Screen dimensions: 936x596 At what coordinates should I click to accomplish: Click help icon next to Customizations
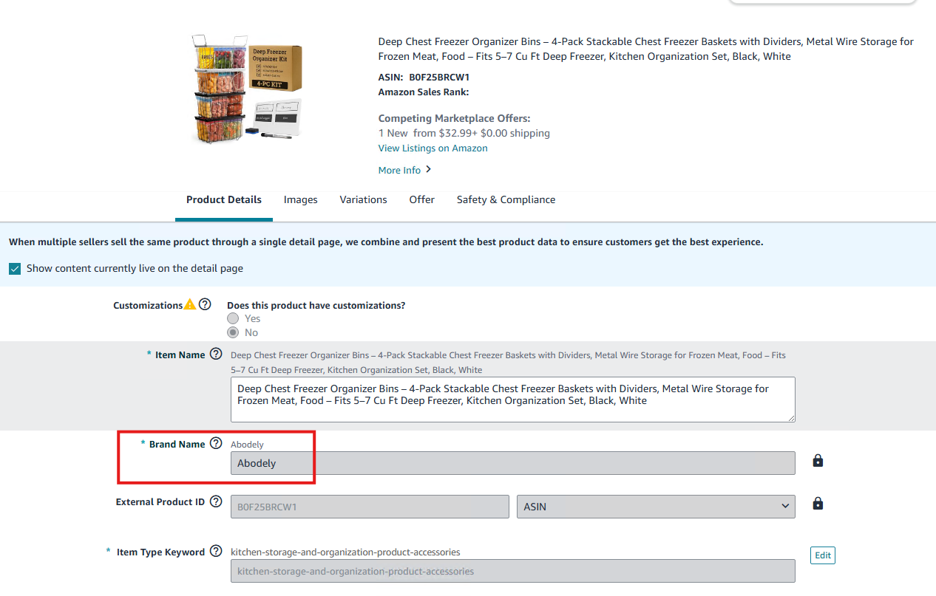[206, 304]
